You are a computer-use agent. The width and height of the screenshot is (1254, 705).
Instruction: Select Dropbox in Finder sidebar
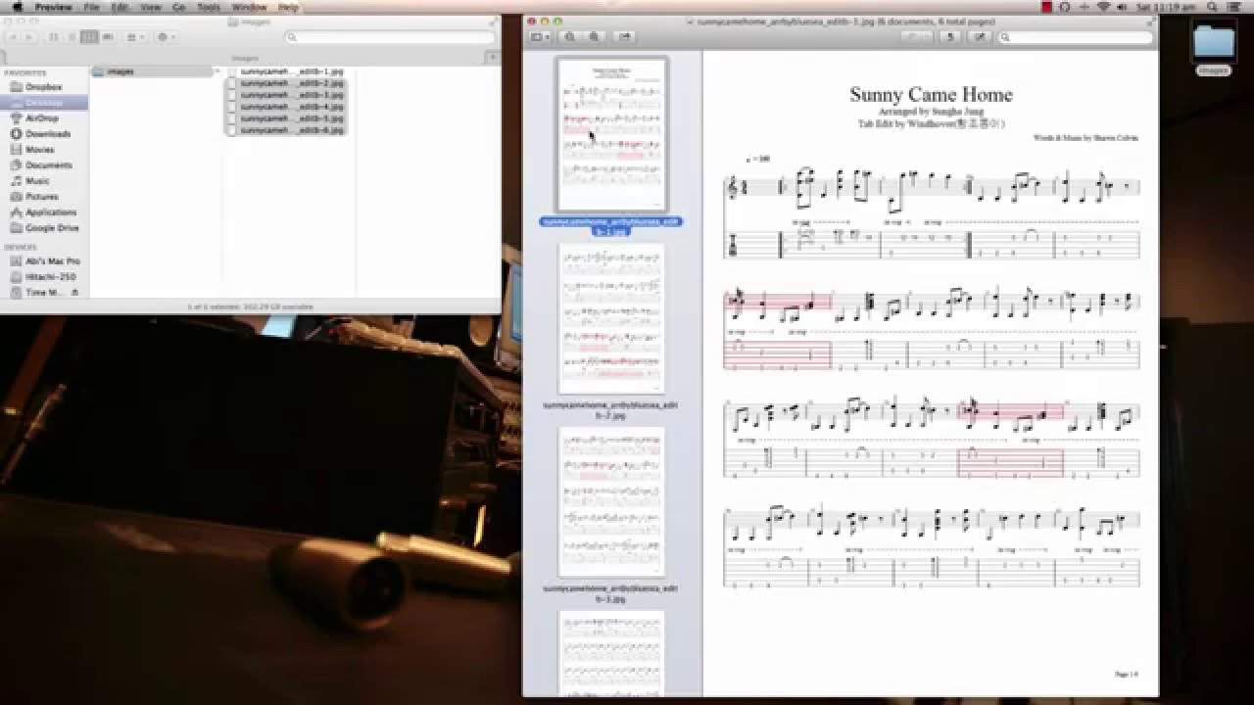(x=43, y=87)
